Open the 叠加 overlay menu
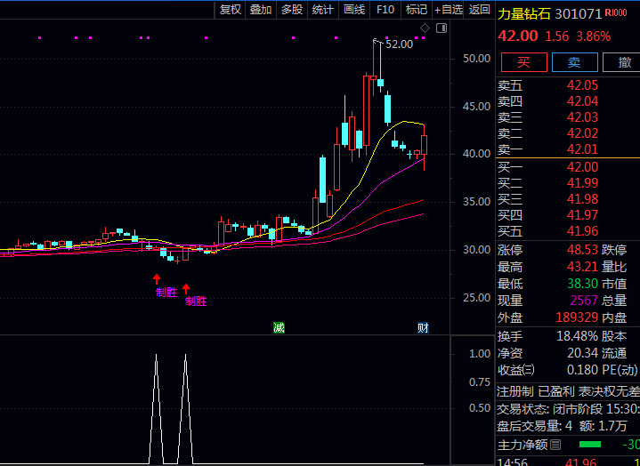This screenshot has width=640, height=466. 261,10
